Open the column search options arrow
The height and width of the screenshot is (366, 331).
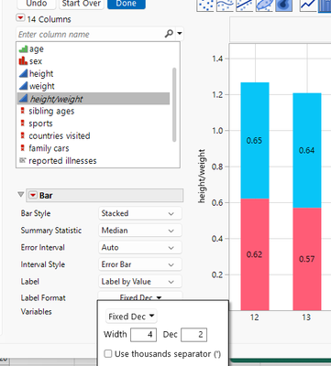(180, 33)
